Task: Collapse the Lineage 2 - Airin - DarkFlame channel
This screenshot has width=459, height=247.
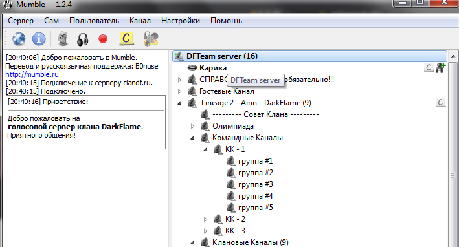Action: pyautogui.click(x=180, y=103)
